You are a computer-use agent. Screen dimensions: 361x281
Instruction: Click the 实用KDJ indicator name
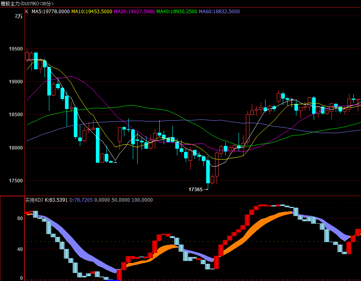(x=34, y=200)
